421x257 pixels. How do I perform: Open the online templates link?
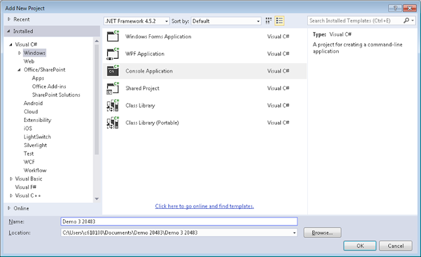point(205,206)
